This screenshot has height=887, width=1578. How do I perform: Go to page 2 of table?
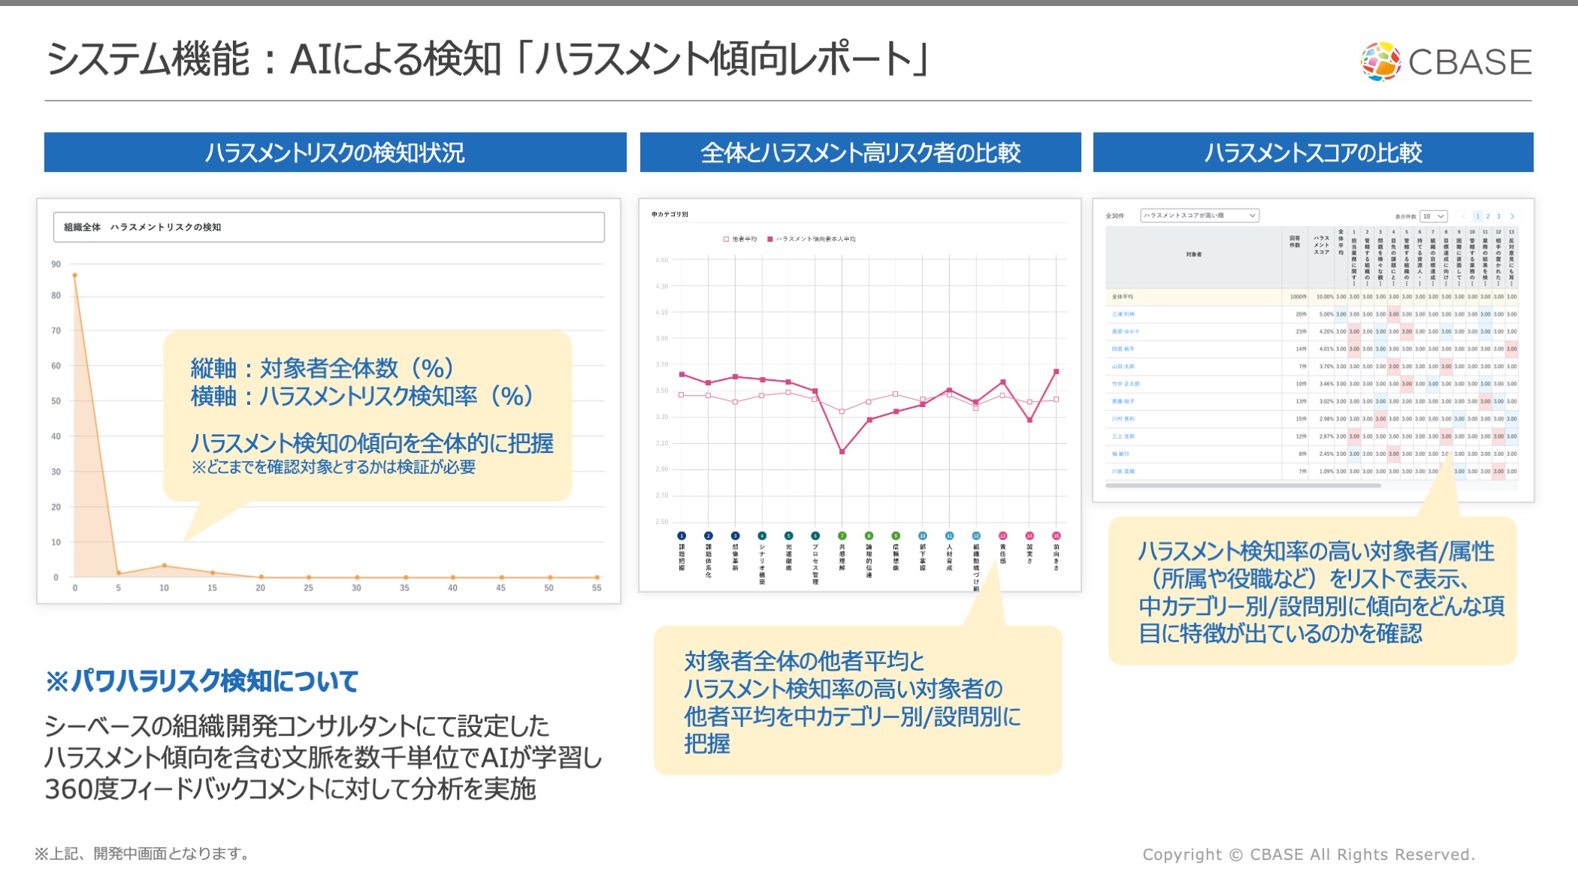[x=1488, y=216]
